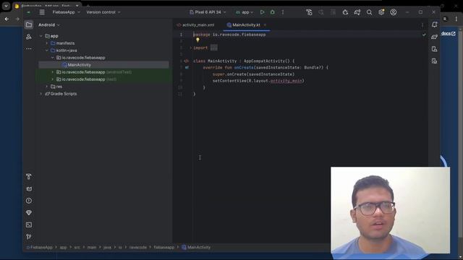Open the Gradle tool window
This screenshot has width=463, height=260.
coord(434,37)
